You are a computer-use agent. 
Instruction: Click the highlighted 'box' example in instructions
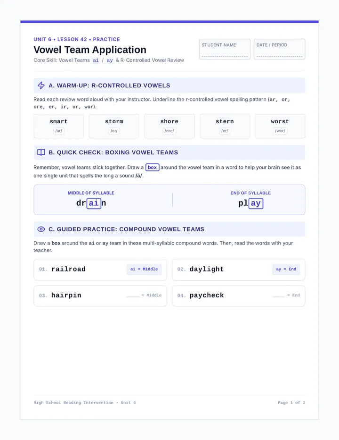pyautogui.click(x=152, y=167)
